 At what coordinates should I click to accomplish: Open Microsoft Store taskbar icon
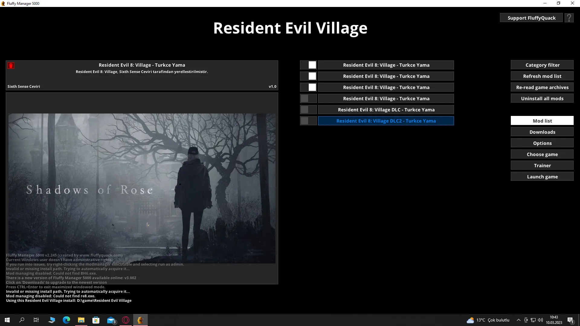(96, 320)
